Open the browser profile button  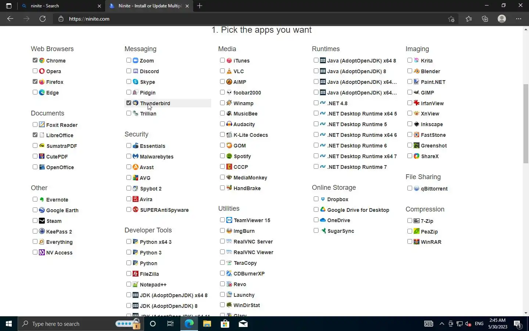pyautogui.click(x=502, y=19)
